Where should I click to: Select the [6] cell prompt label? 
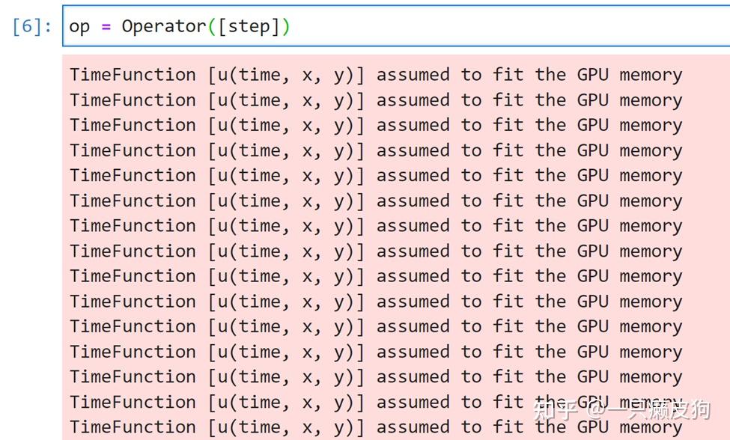(32, 27)
